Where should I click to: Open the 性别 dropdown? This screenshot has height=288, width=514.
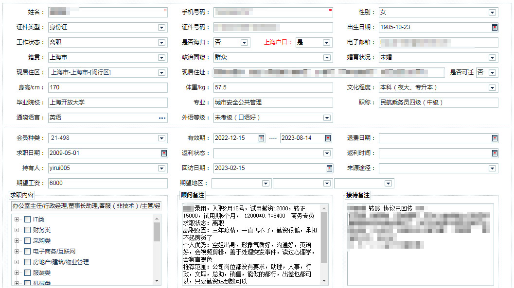(x=492, y=13)
